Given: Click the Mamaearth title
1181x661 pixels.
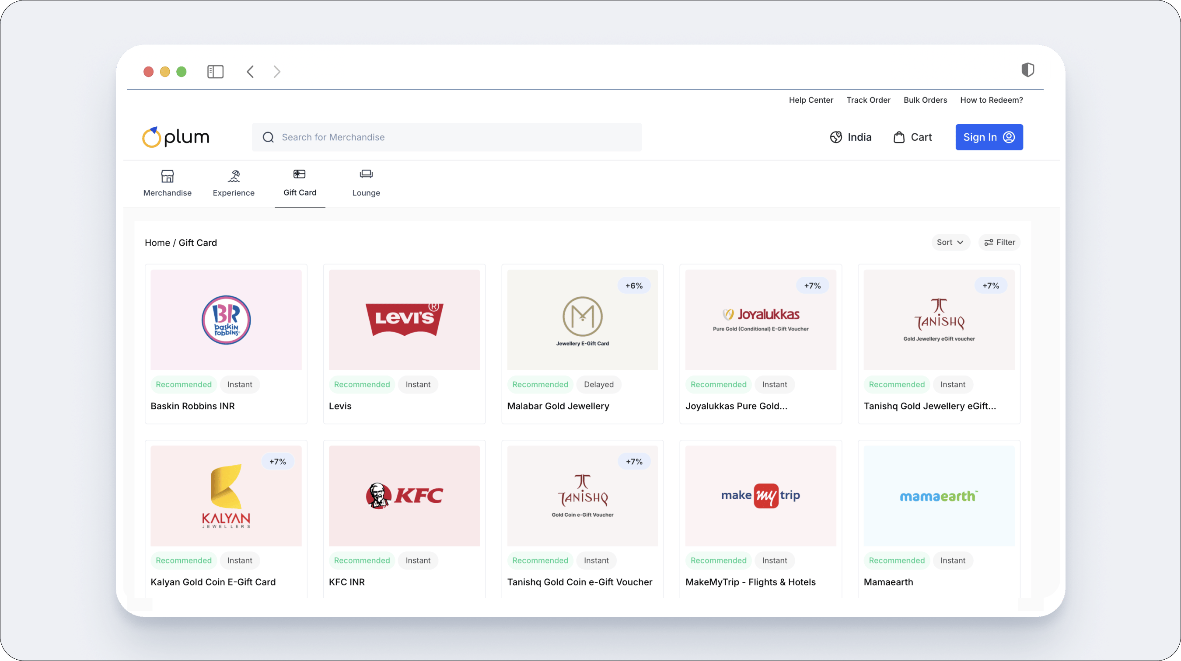Looking at the screenshot, I should point(888,582).
